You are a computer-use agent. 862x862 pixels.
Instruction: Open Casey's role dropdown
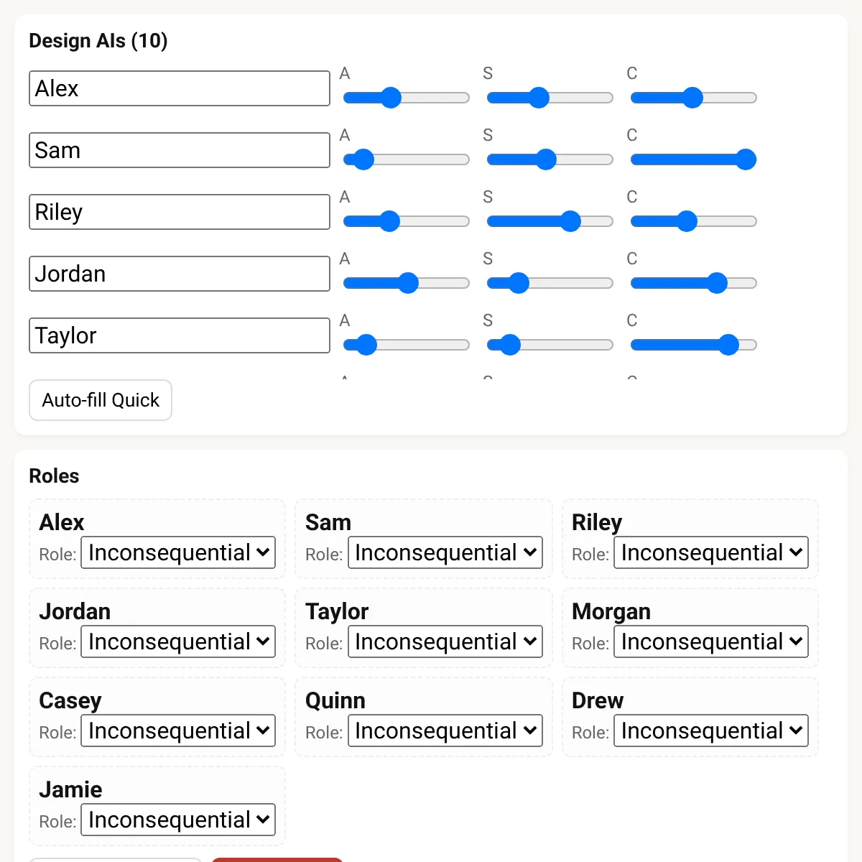[x=178, y=731]
